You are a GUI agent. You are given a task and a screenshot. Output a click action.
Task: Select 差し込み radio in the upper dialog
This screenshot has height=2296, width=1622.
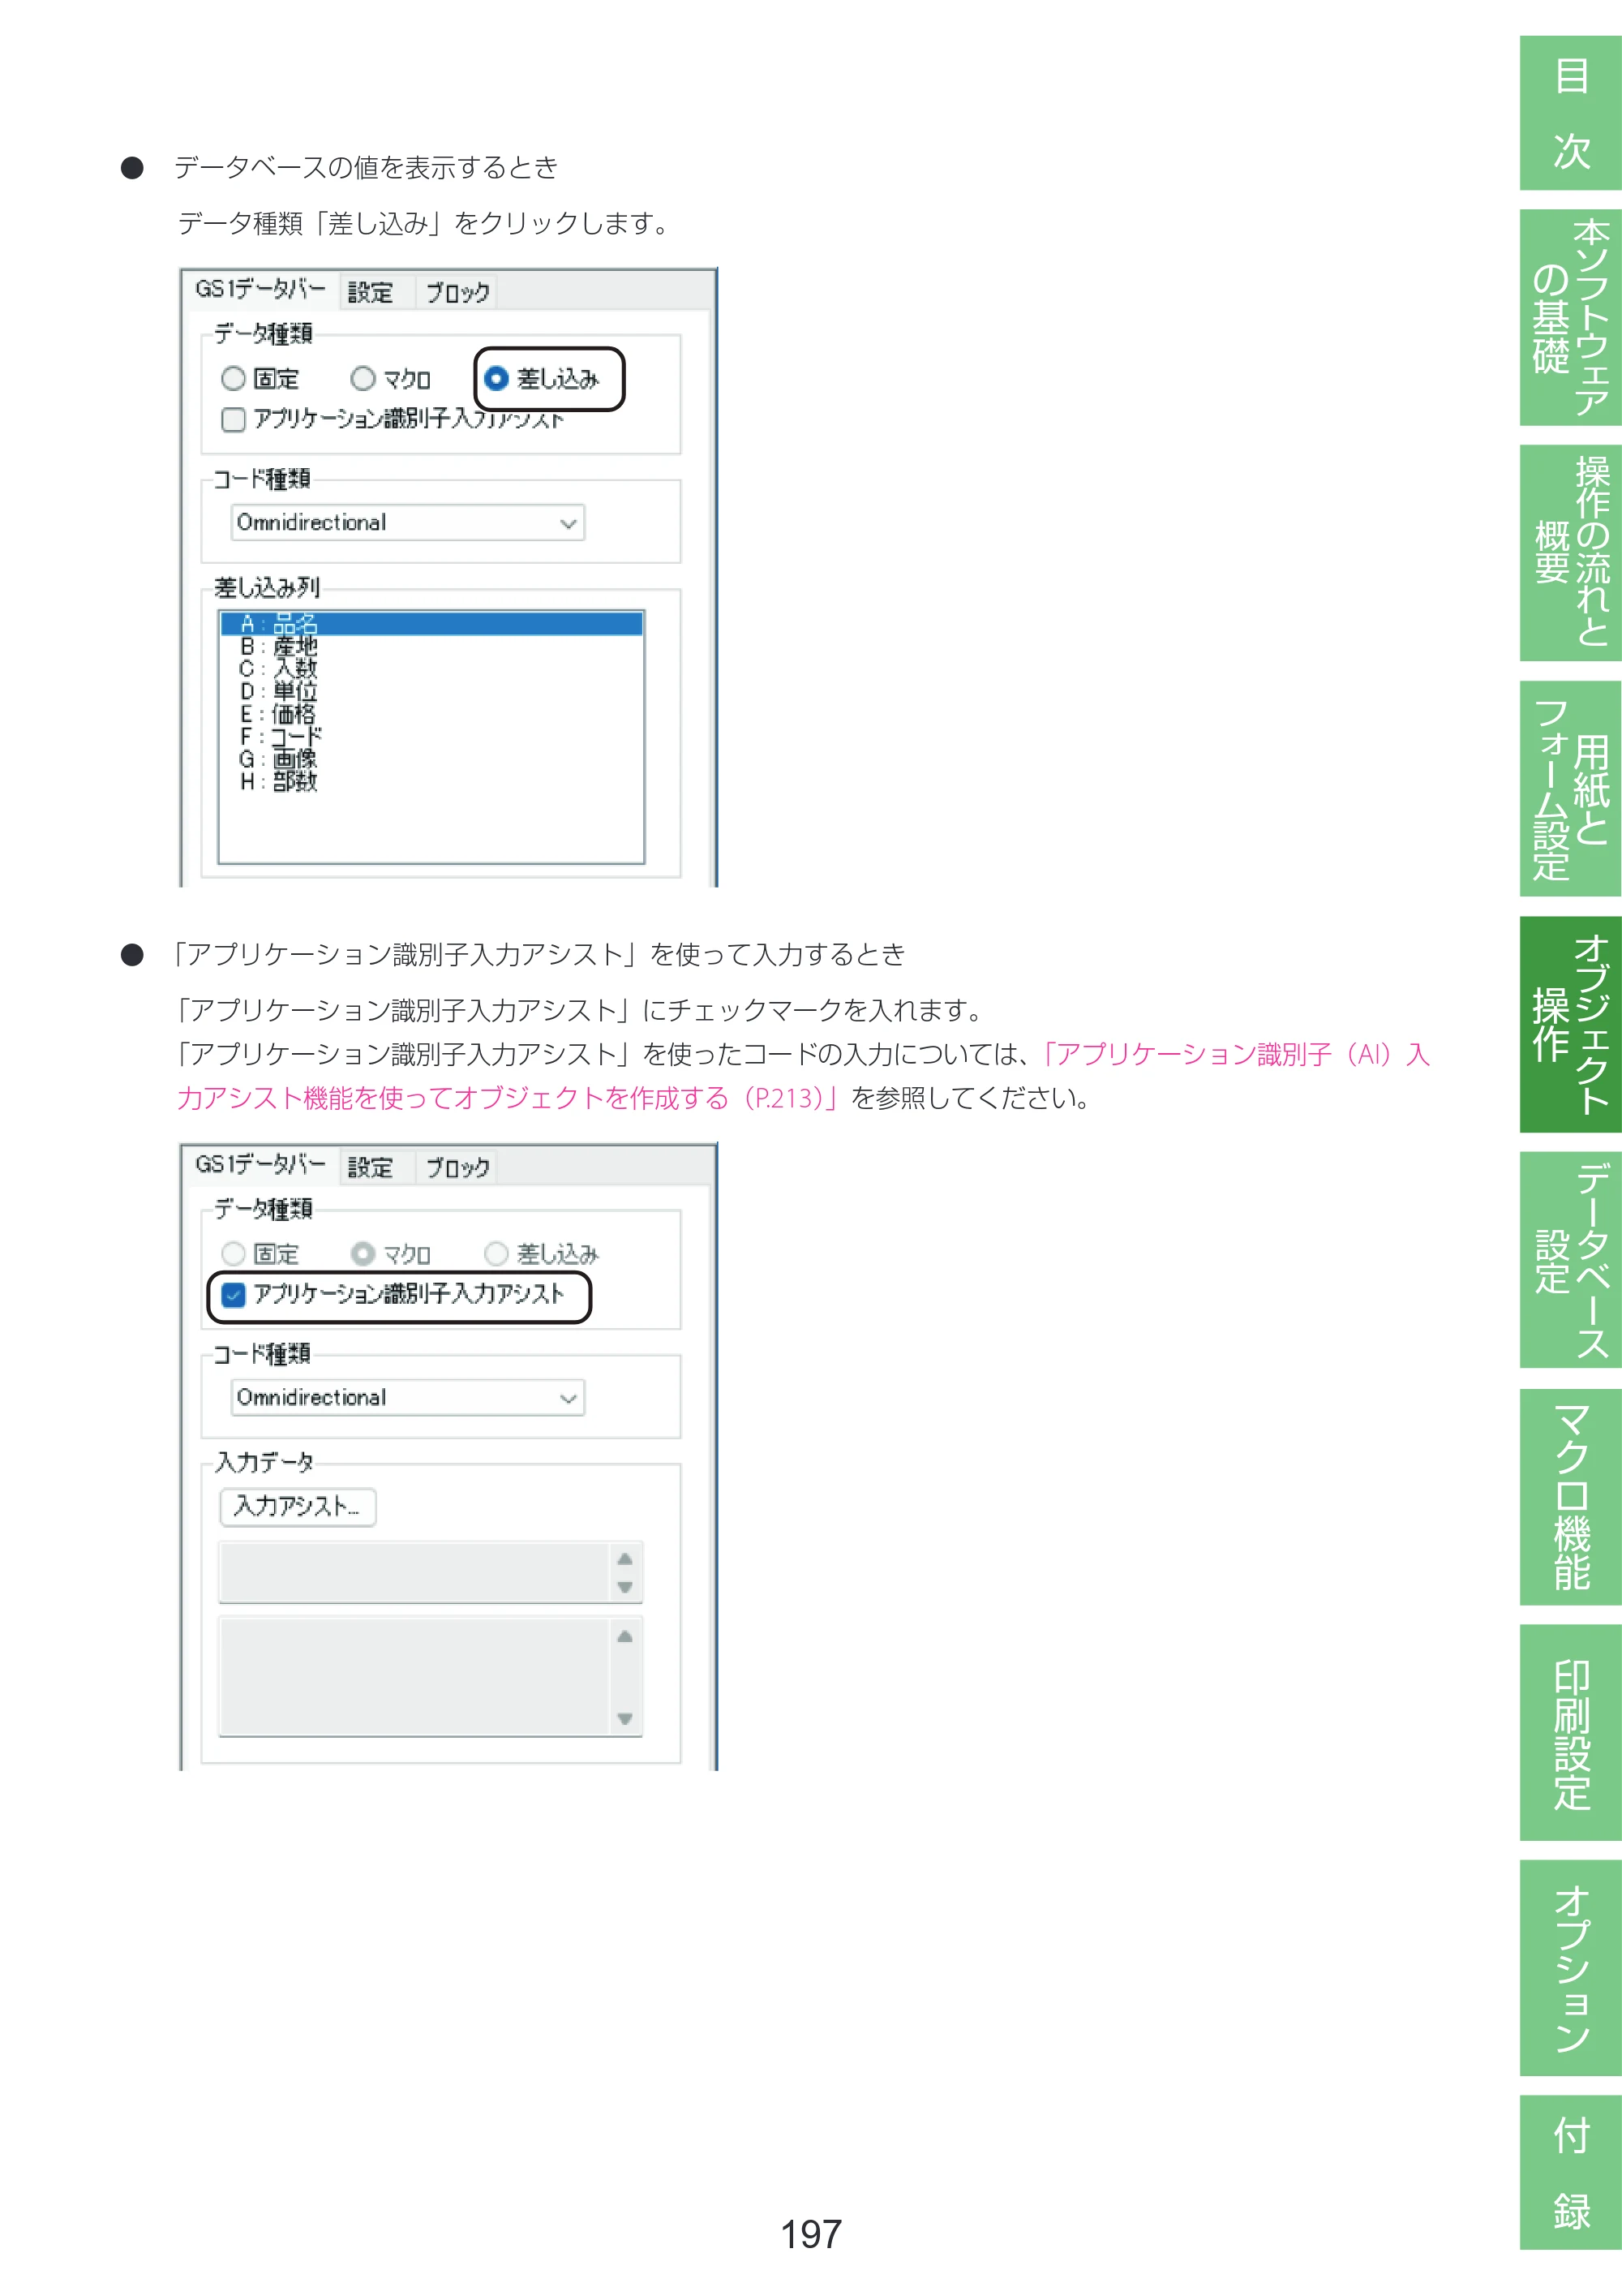click(541, 379)
